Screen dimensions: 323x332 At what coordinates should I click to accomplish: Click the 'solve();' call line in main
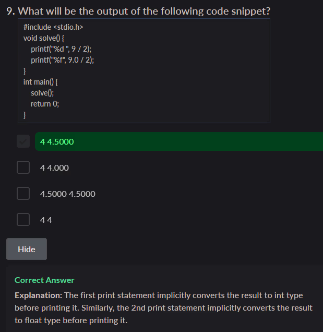click(42, 93)
